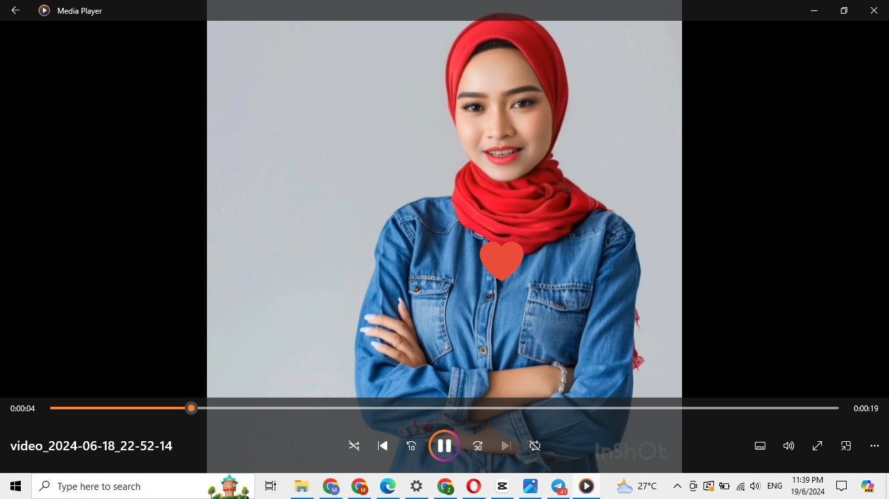Open the Wi-Fi network flyout
889x499 pixels.
[741, 486]
